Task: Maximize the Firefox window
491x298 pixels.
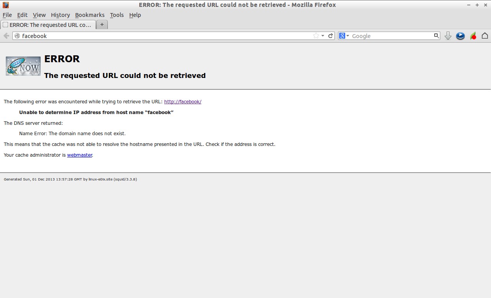Action: (477, 5)
